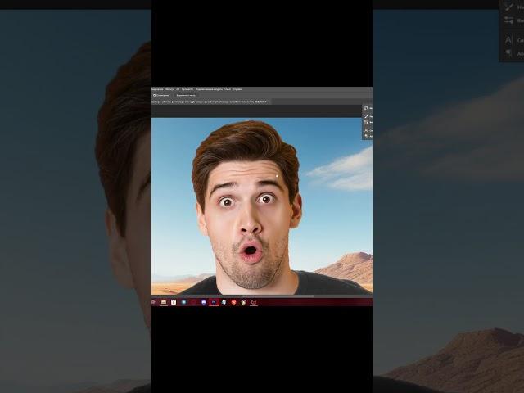Open the last red circular taskbar icon
524x393 pixels.
(254, 302)
